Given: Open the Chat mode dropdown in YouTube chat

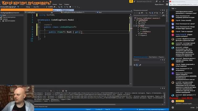Looking at the screenshot, I should 174,8.
